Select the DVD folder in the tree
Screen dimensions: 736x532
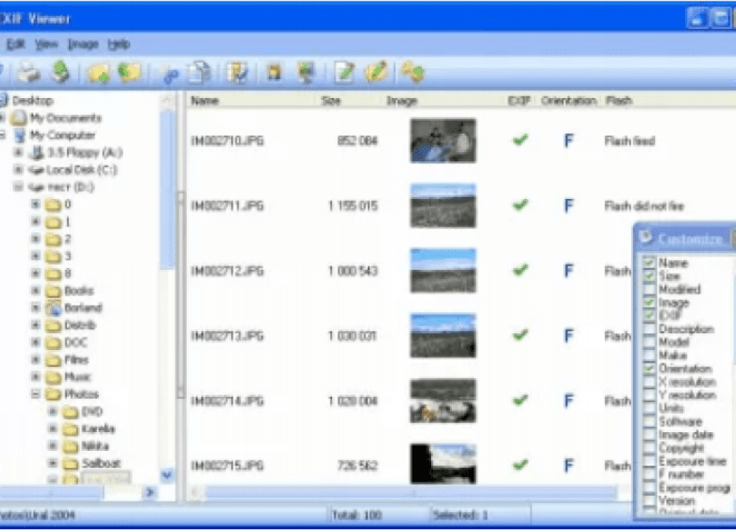[x=92, y=411]
